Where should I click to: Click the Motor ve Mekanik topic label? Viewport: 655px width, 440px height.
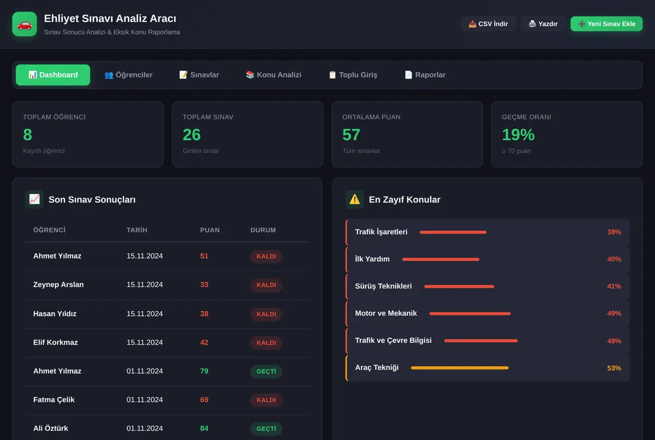[x=386, y=313]
